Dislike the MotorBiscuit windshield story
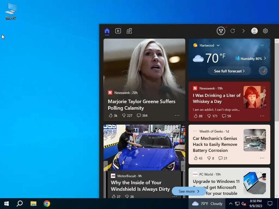The width and height of the screenshot is (279, 209). click(x=129, y=196)
